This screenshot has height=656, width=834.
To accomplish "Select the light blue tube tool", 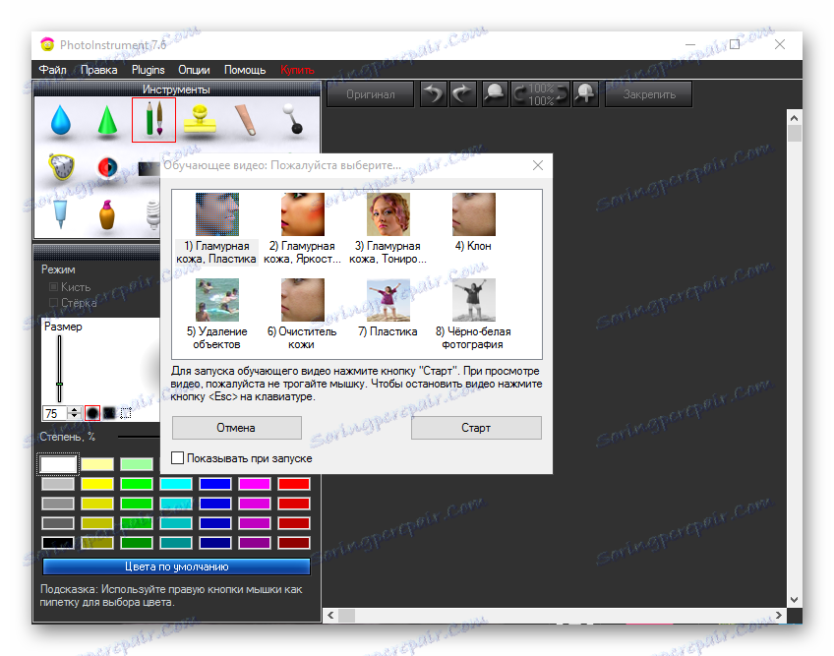I will click(61, 214).
